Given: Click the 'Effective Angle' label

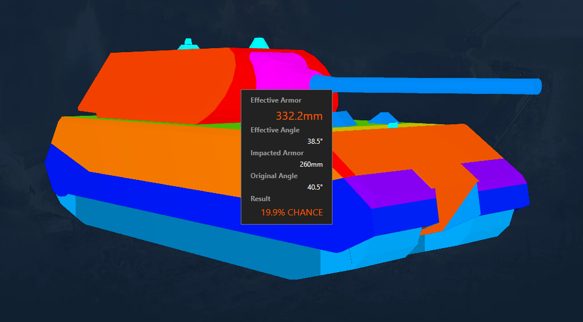Looking at the screenshot, I should (275, 130).
